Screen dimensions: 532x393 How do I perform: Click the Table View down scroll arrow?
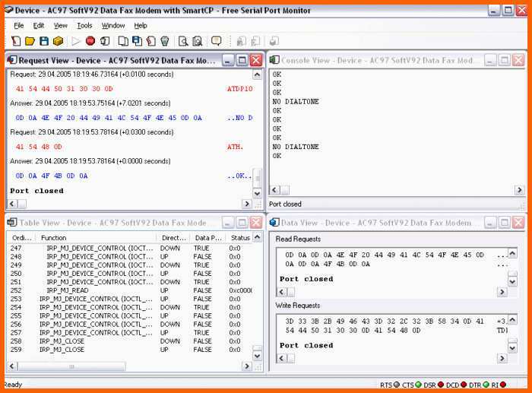click(257, 356)
